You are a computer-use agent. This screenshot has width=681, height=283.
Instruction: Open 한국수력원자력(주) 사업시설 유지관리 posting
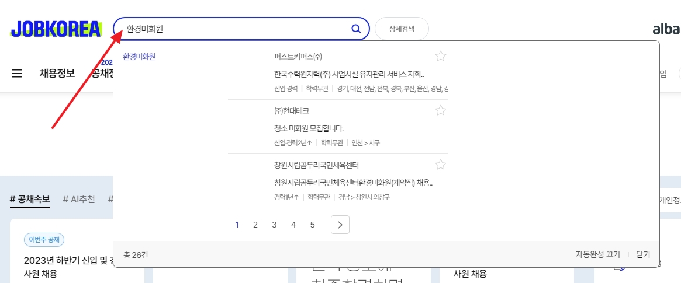[x=349, y=74]
